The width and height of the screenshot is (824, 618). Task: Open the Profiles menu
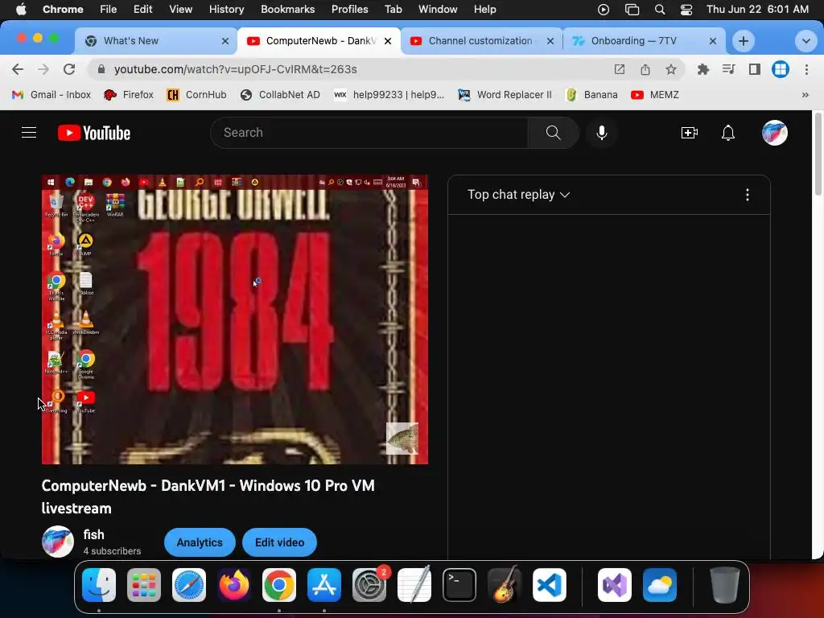[349, 10]
